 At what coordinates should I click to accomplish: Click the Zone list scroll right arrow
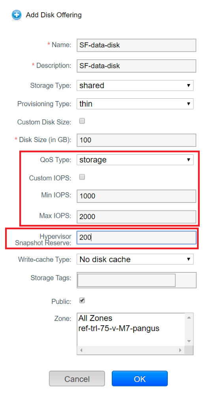[x=180, y=350]
